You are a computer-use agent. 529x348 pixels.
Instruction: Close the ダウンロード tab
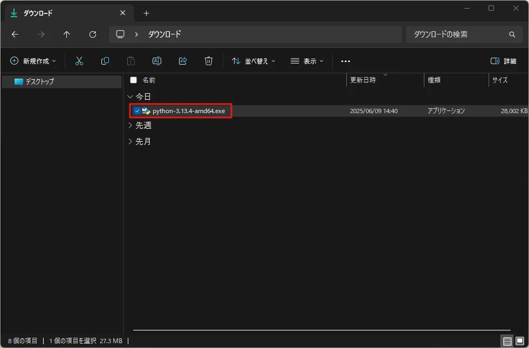point(123,13)
